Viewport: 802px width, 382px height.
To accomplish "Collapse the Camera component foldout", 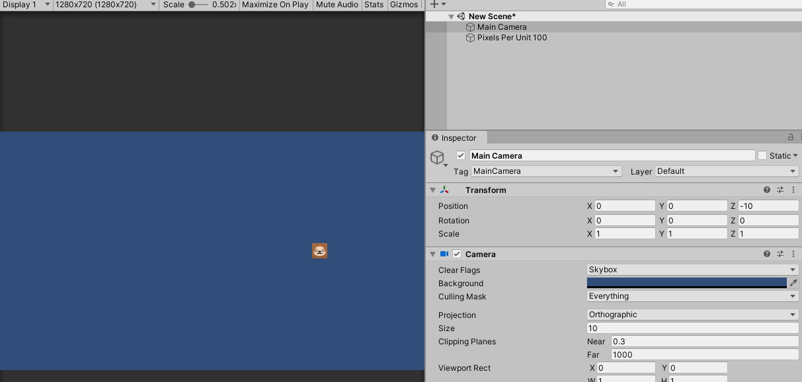I will (x=432, y=254).
